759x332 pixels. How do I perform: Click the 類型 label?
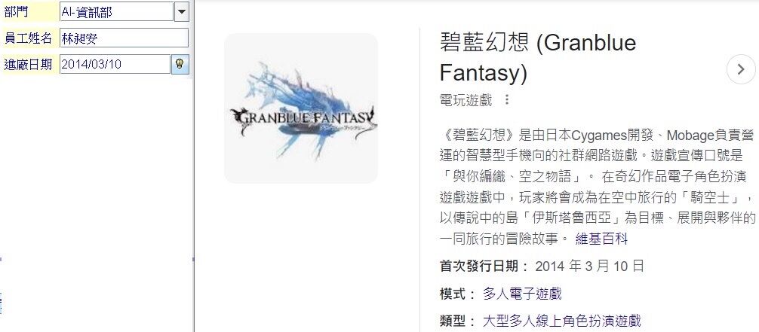pos(459,321)
